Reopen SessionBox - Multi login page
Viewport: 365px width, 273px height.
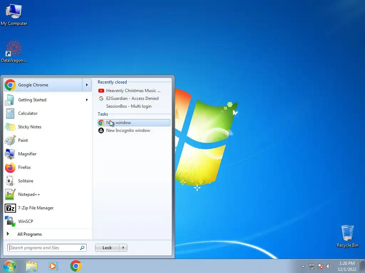tap(134, 106)
